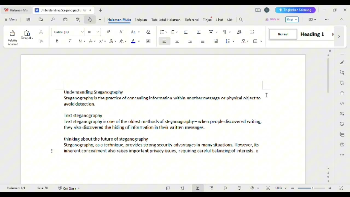Toggle character shading button
Image resolution: width=350 pixels, height=197 pixels.
click(x=148, y=41)
